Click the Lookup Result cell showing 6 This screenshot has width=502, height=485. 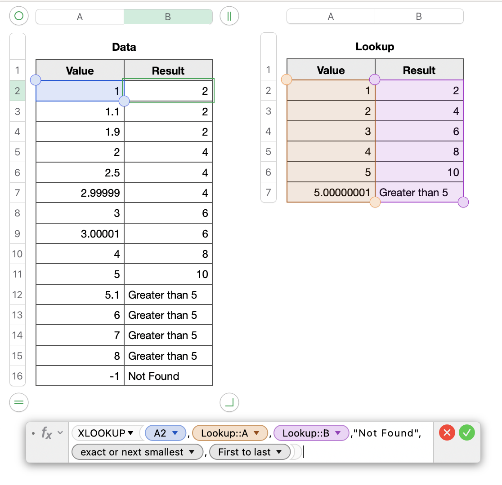pyautogui.click(x=419, y=131)
